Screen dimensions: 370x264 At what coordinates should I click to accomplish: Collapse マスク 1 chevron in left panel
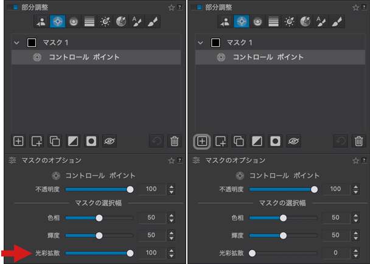(16, 43)
